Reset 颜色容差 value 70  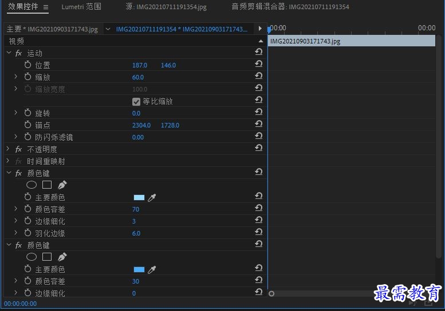pyautogui.click(x=258, y=208)
